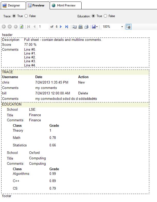Set Trace parameter to True

[x=14, y=16]
